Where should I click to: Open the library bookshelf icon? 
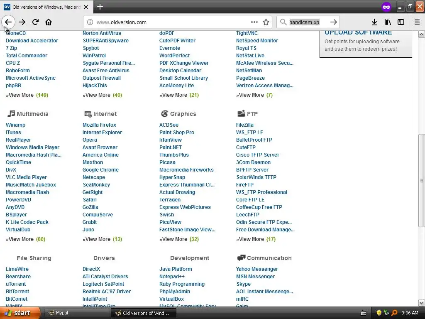388,22
